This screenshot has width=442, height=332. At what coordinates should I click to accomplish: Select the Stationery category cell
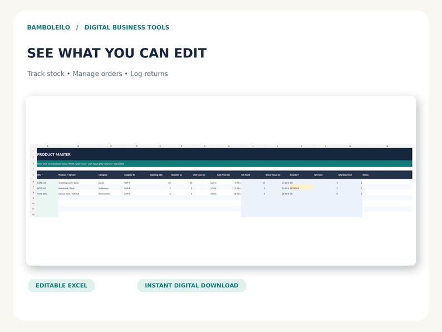pyautogui.click(x=111, y=188)
